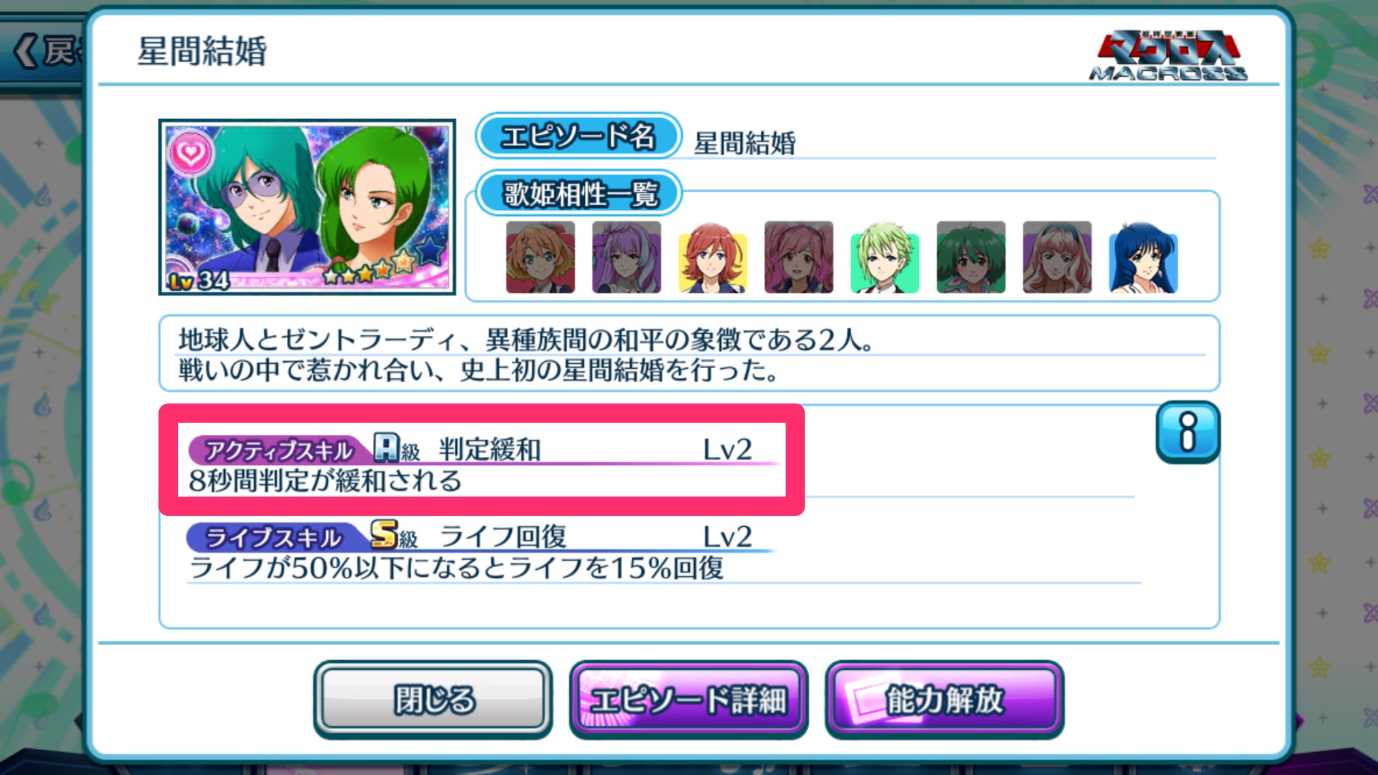The width and height of the screenshot is (1378, 775).
Task: Select the orange-haired diva portrait
Action: click(540, 257)
